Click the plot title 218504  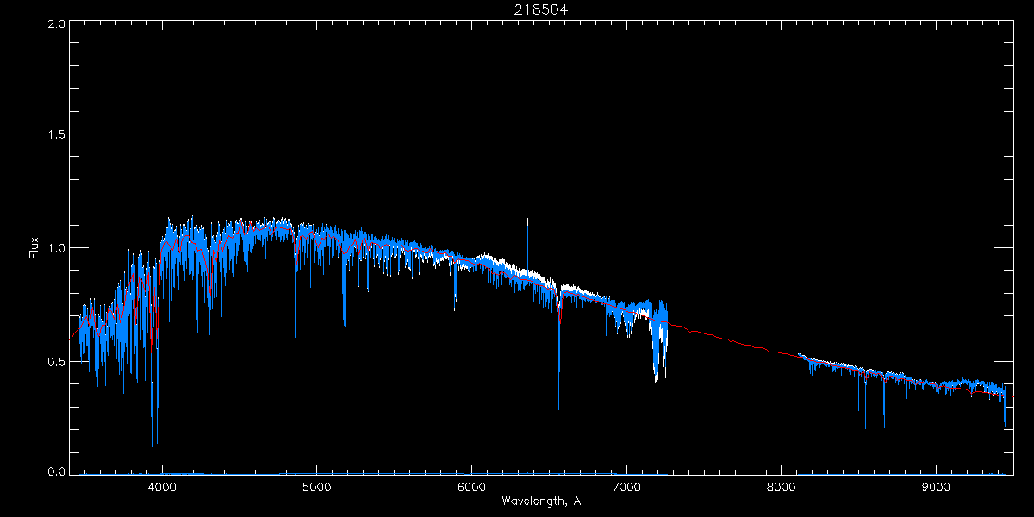pyautogui.click(x=540, y=10)
